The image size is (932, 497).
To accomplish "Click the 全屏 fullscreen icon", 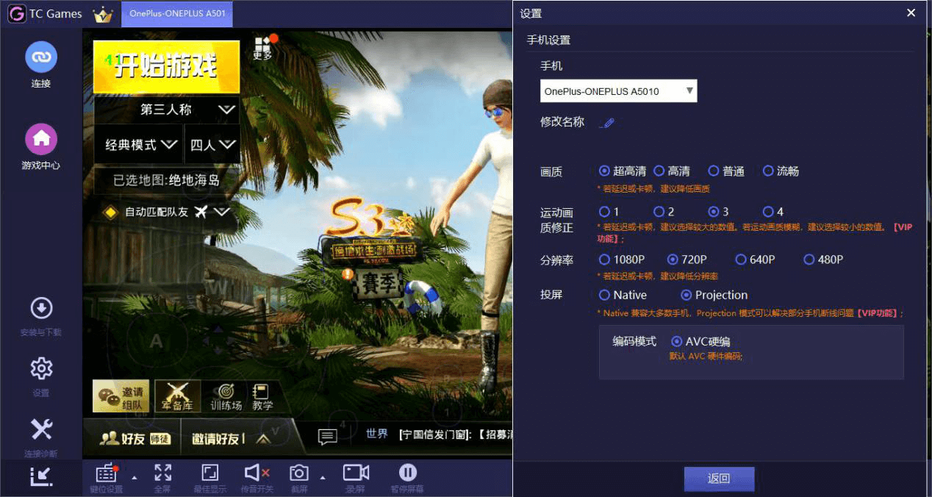I will coord(163,473).
